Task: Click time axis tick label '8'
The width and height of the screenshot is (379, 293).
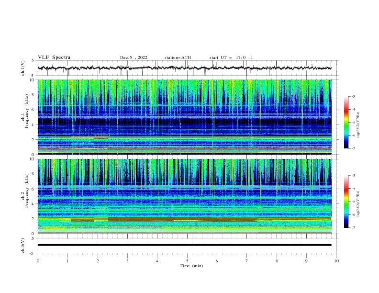Action: point(277,261)
